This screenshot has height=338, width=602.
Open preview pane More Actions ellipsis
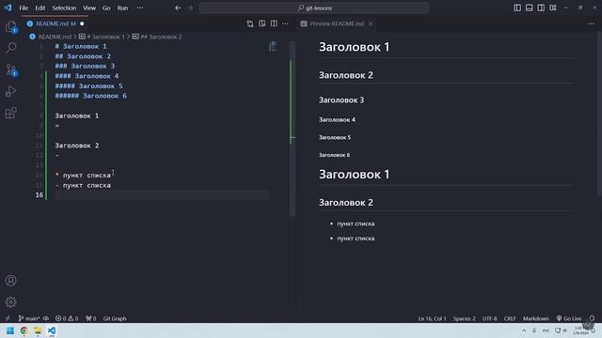click(592, 23)
